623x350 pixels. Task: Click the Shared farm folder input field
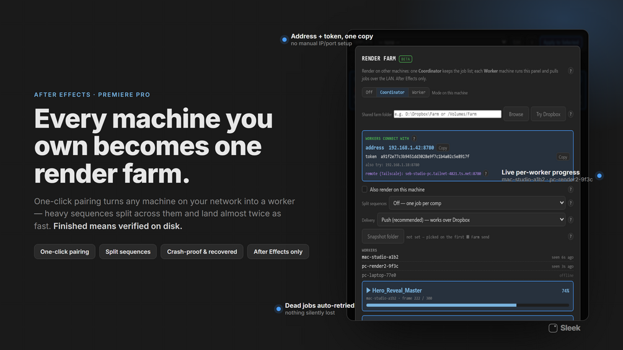[x=448, y=114]
